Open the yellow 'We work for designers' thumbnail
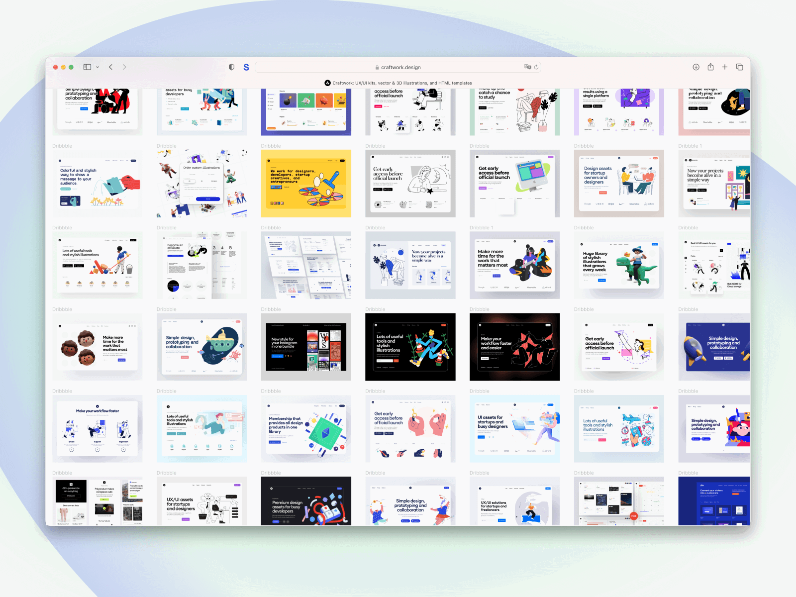Image resolution: width=796 pixels, height=597 pixels. tap(306, 184)
